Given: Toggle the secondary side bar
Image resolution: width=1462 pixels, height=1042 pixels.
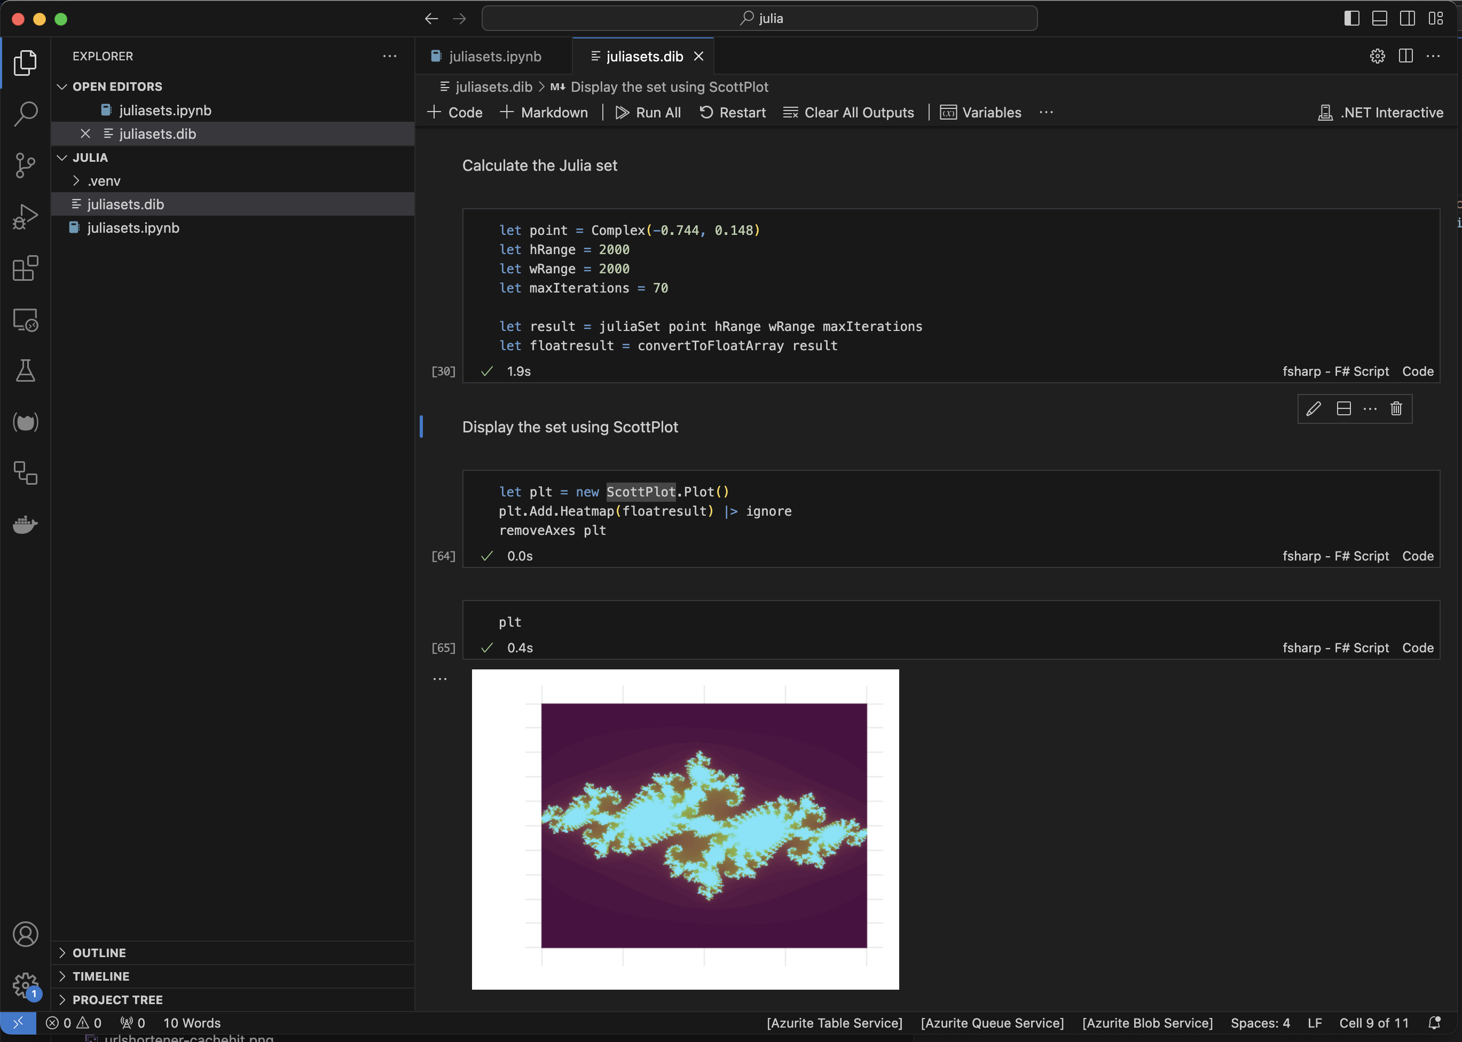Looking at the screenshot, I should (1408, 19).
